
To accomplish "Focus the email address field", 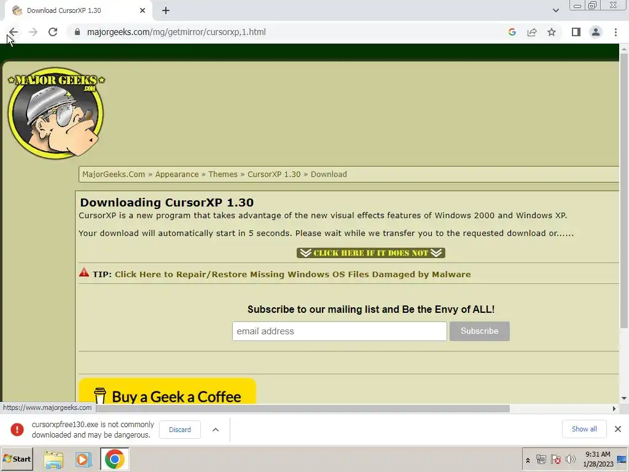I will 339,331.
